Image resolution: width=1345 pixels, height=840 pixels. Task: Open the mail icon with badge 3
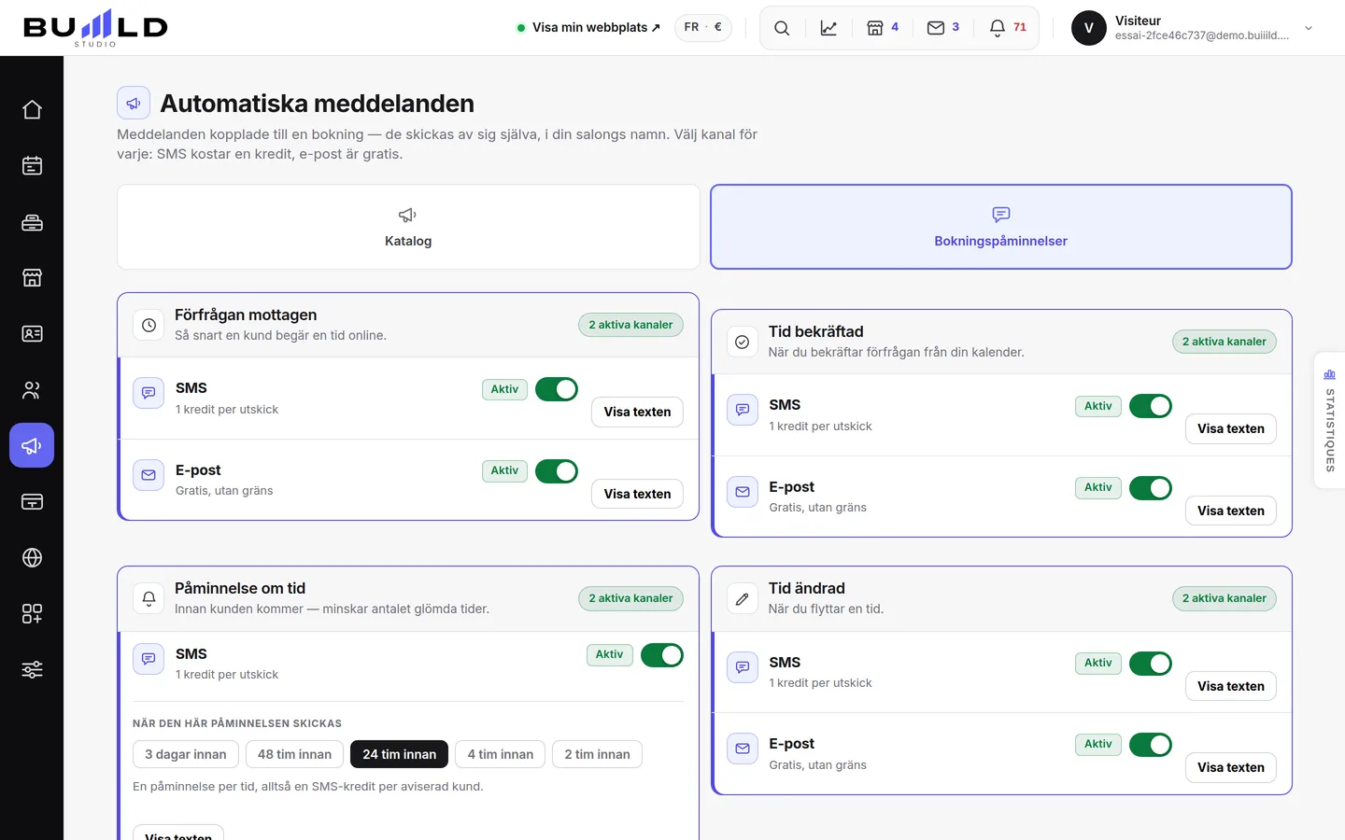(943, 28)
